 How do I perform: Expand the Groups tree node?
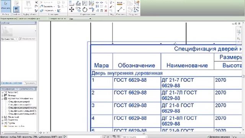tap(3, 123)
